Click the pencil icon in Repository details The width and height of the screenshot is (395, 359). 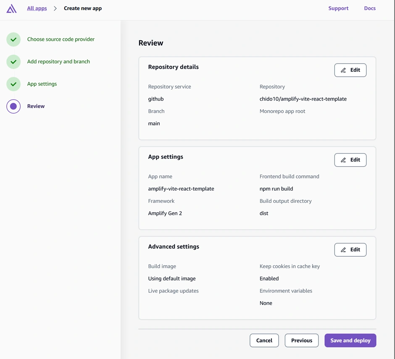tap(343, 70)
